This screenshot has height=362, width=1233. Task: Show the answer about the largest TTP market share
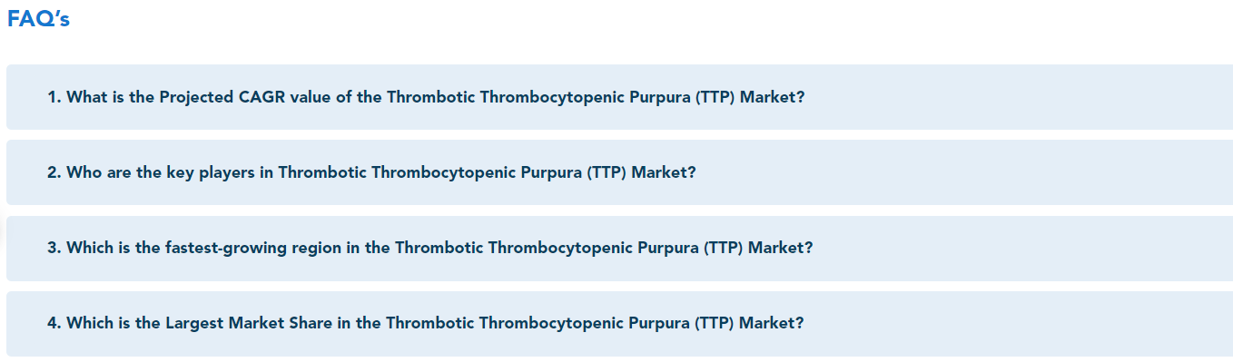[619, 323]
